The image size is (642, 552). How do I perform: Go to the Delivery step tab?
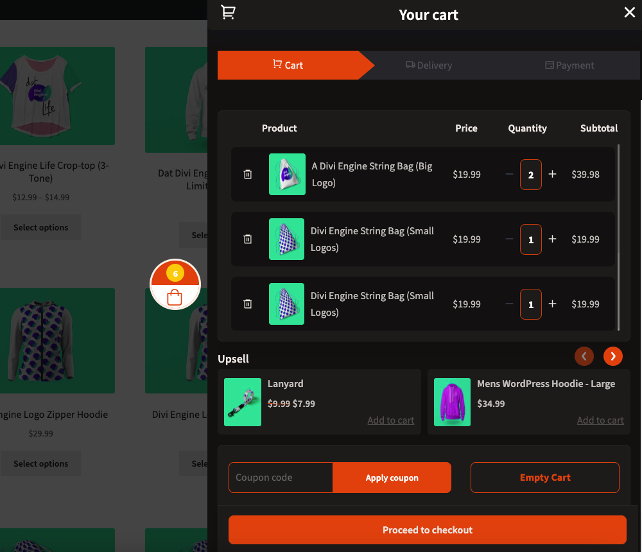[429, 65]
